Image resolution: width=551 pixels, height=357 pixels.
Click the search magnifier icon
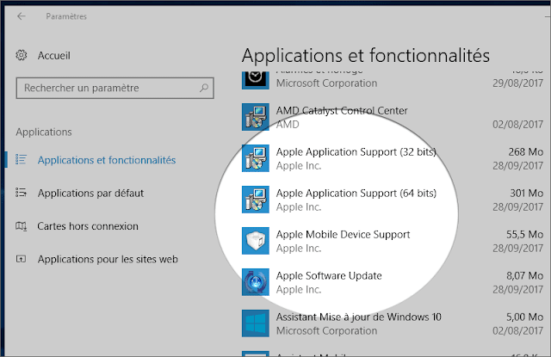point(204,88)
